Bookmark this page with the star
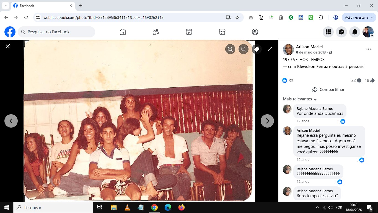 tap(237, 17)
